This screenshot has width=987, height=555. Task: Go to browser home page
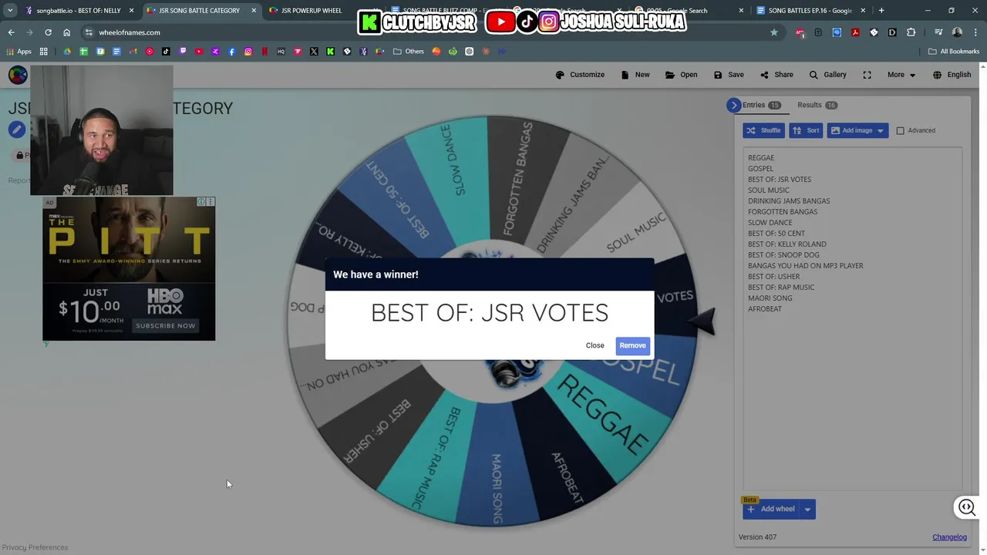pos(66,32)
